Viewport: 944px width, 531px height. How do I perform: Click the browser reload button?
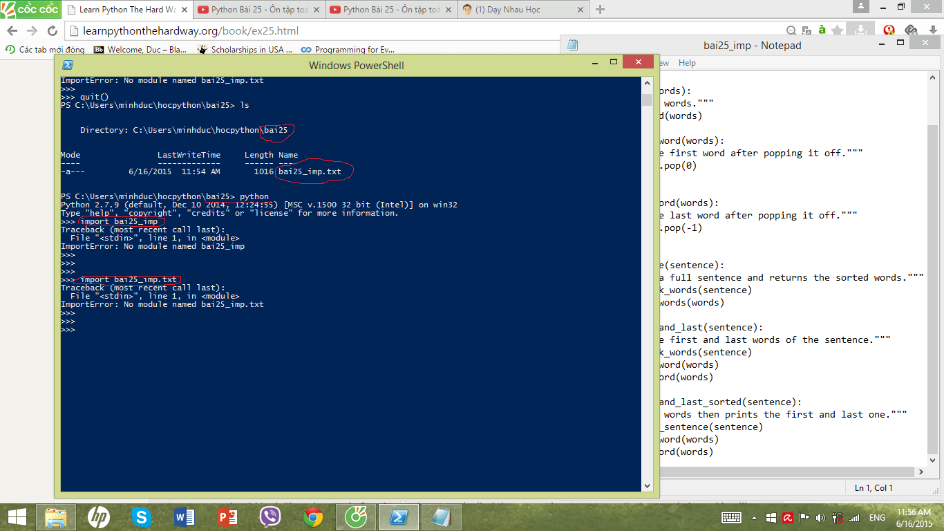(x=52, y=31)
